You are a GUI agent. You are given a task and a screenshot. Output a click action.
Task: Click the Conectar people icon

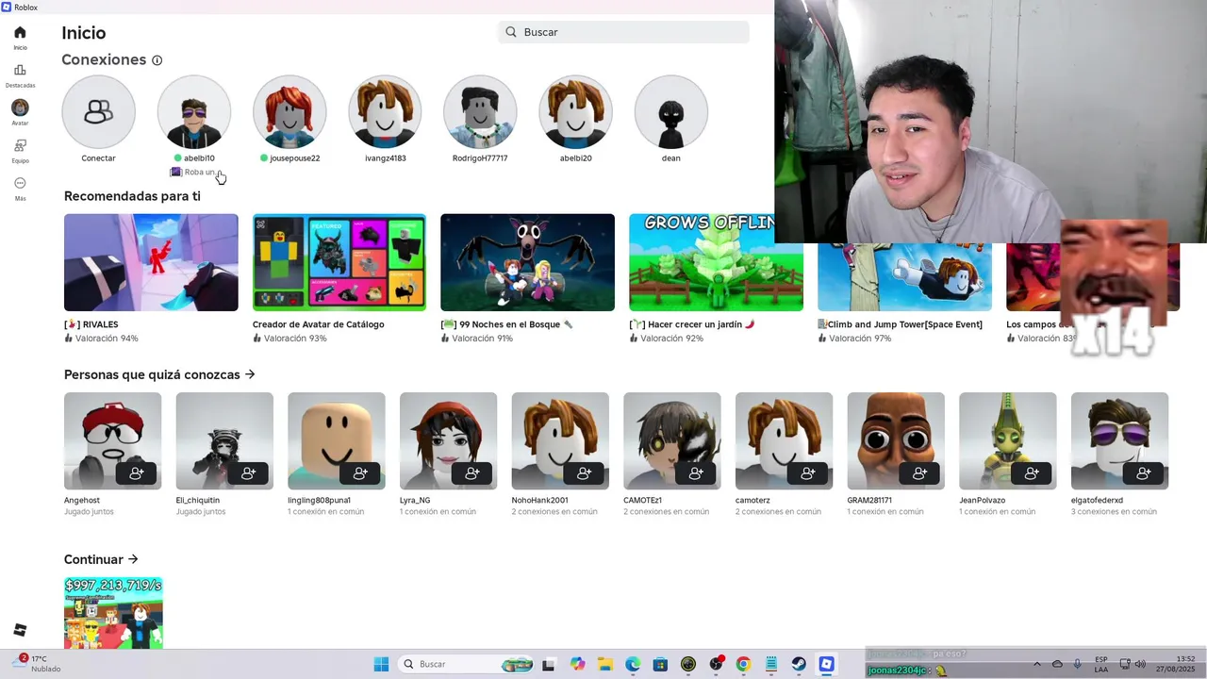[x=98, y=112]
